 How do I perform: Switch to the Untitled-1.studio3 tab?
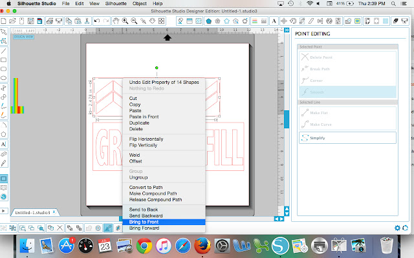(x=34, y=212)
